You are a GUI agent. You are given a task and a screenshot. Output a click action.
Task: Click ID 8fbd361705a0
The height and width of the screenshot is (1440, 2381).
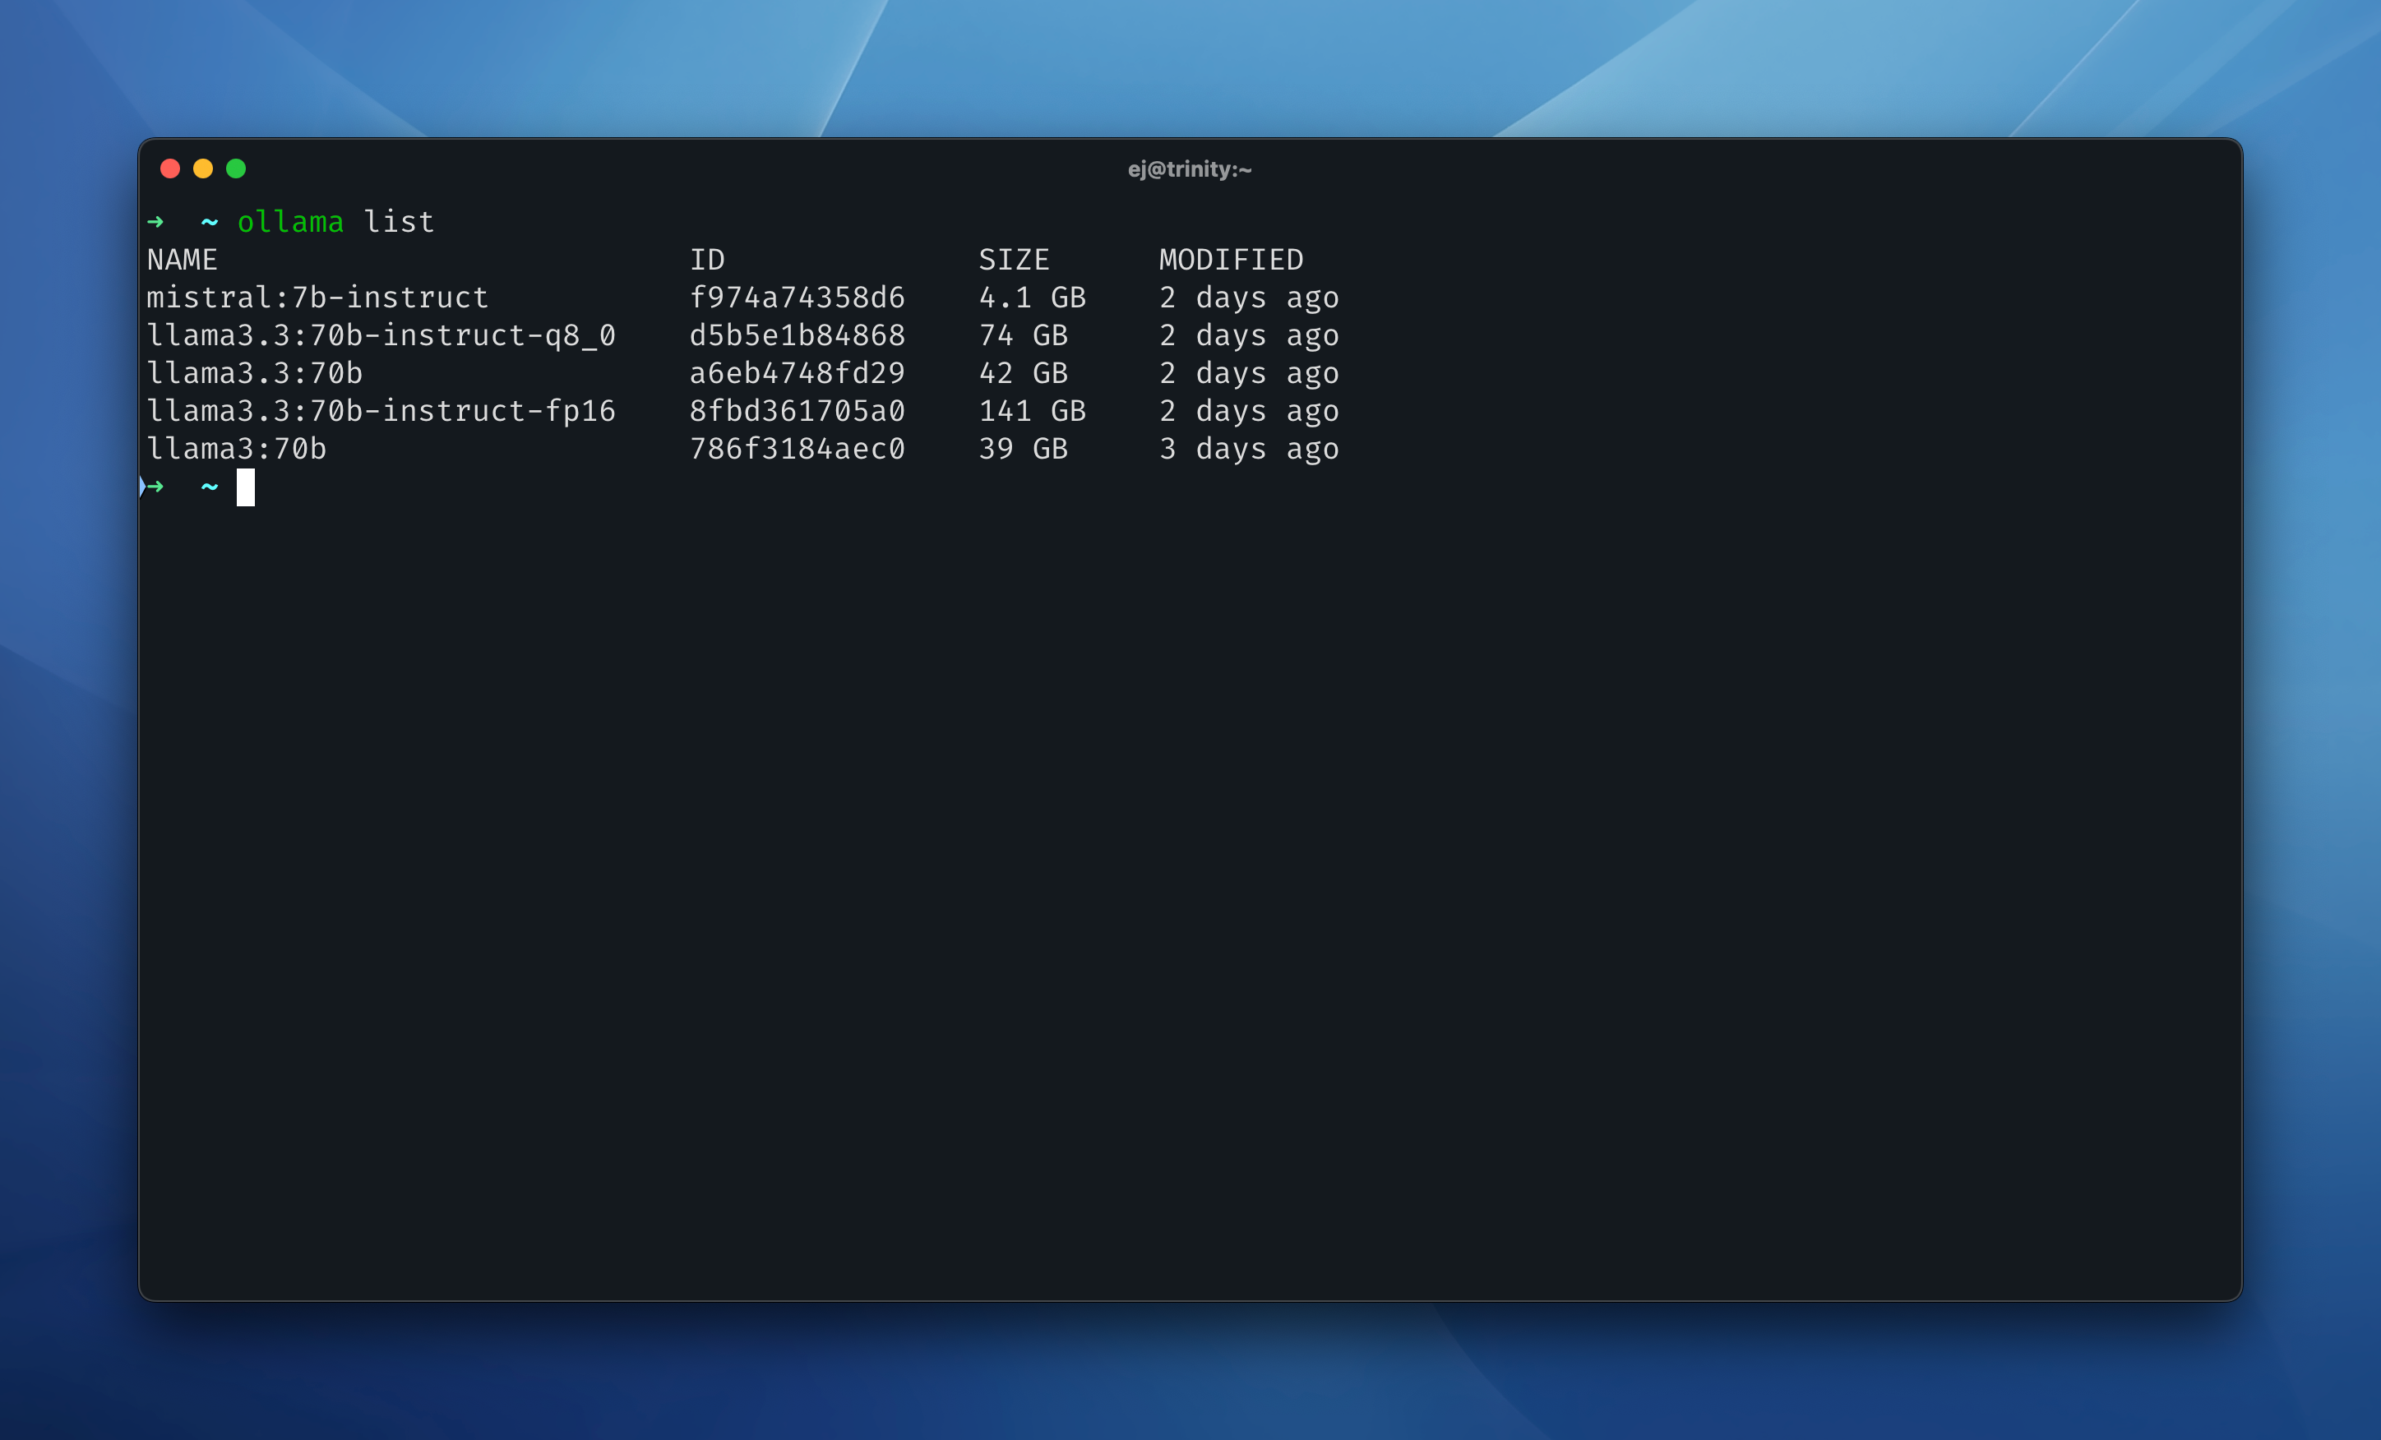pyautogui.click(x=798, y=410)
